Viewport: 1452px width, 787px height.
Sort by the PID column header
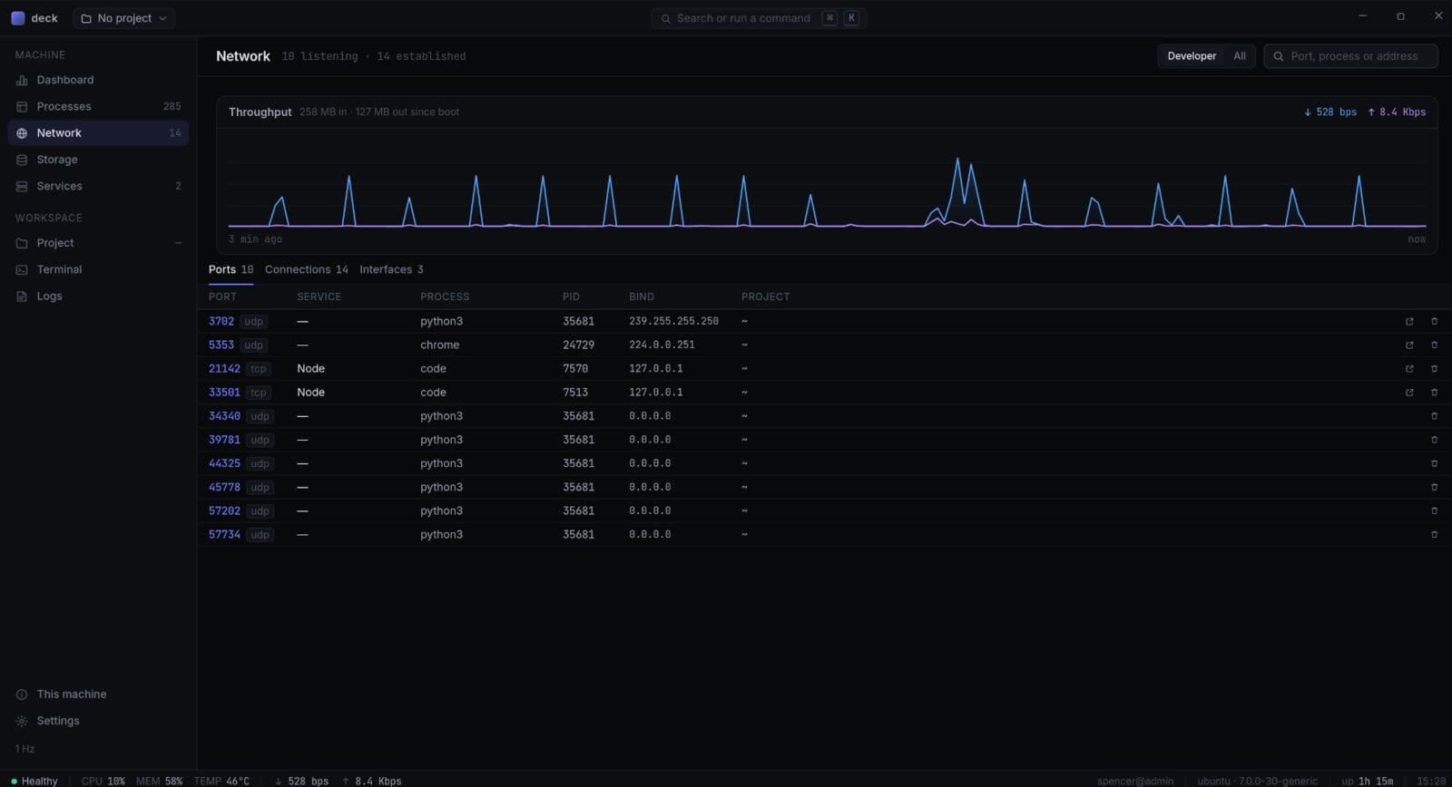point(571,296)
